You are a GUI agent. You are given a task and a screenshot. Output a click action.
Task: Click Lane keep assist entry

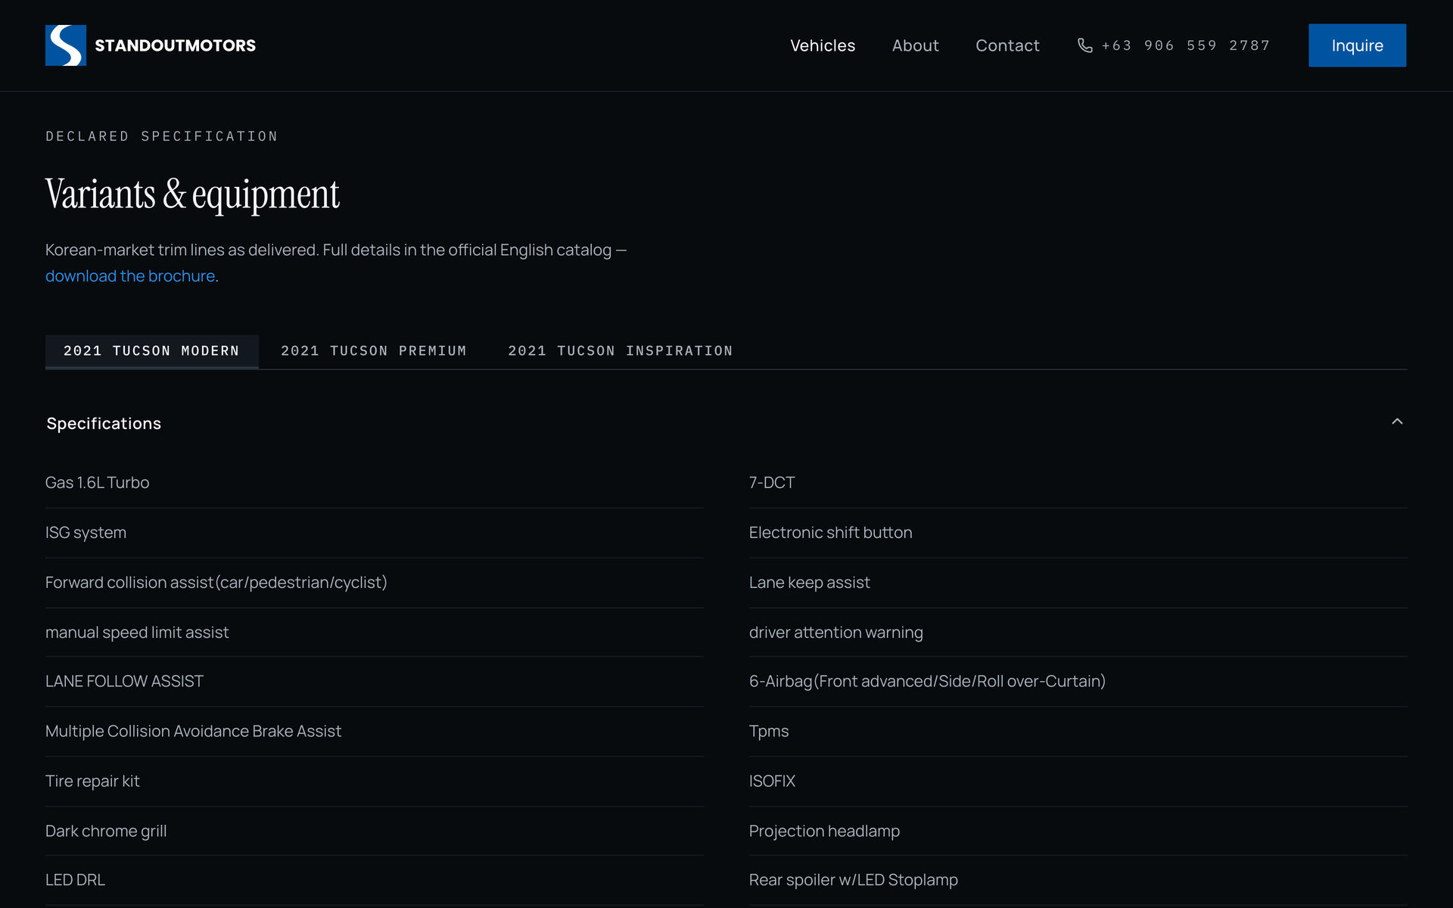pos(1078,583)
